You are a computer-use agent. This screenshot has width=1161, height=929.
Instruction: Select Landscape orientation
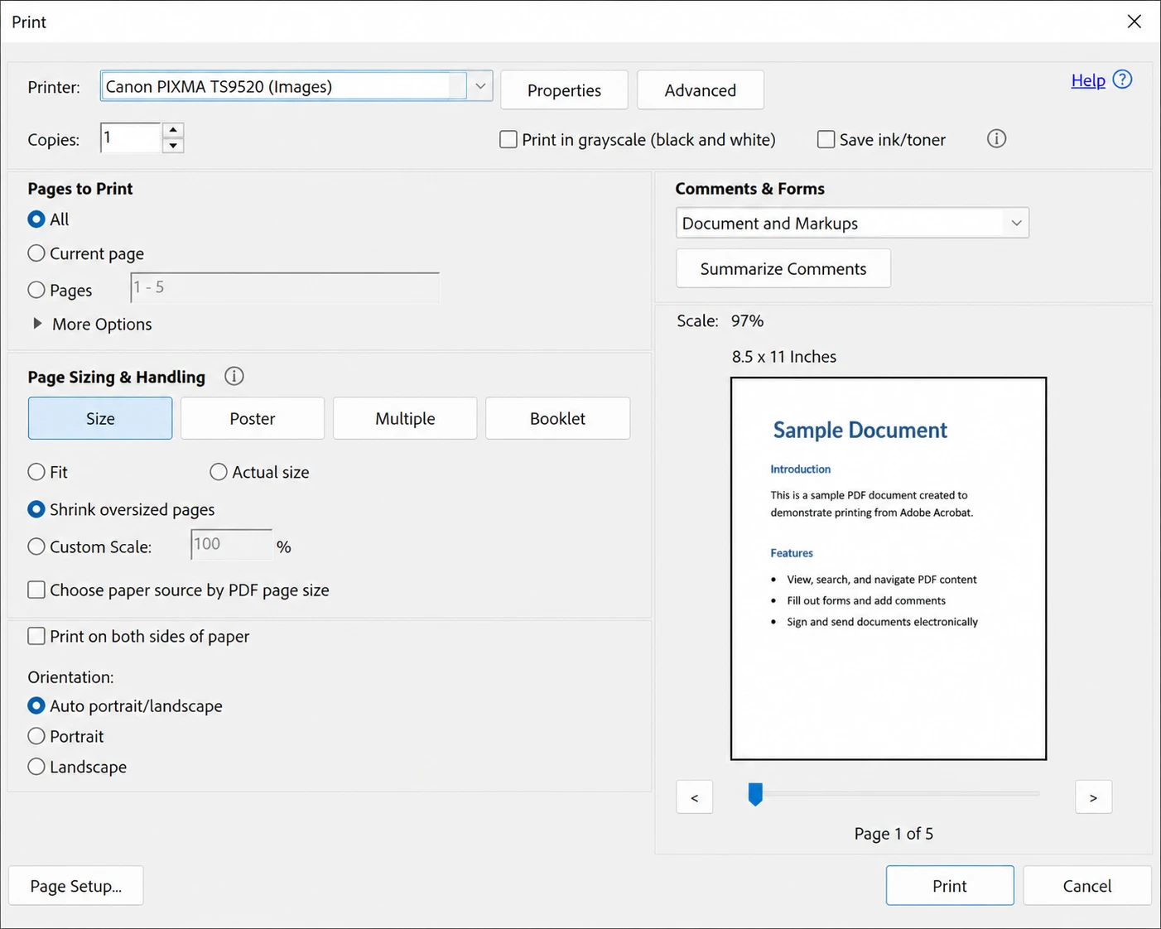pos(36,767)
